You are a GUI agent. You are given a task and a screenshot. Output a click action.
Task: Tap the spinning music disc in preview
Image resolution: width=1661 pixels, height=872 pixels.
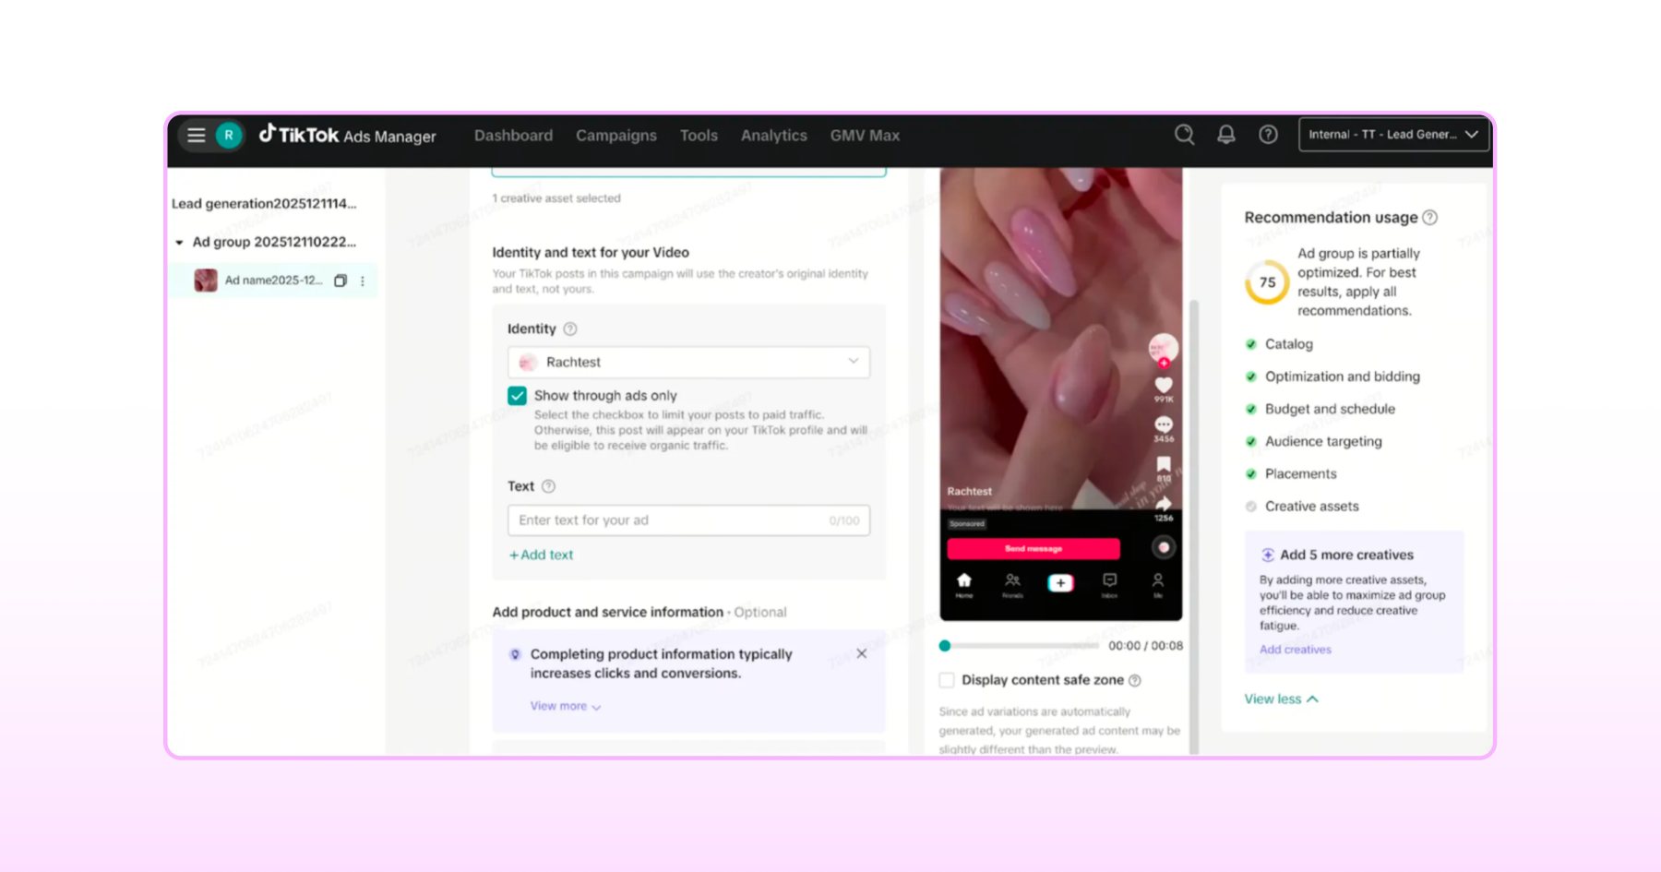point(1164,547)
